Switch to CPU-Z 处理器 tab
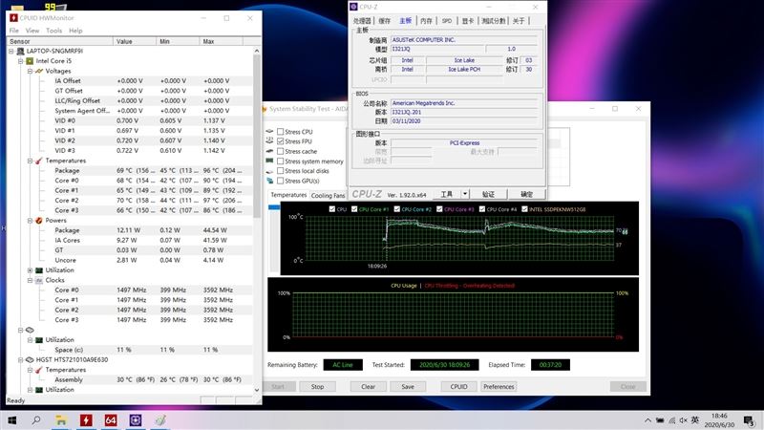 pyautogui.click(x=362, y=20)
